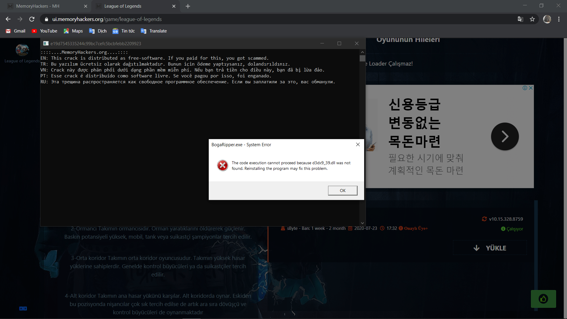567x319 pixels.
Task: Open the Chrome three-dot menu
Action: point(559,19)
